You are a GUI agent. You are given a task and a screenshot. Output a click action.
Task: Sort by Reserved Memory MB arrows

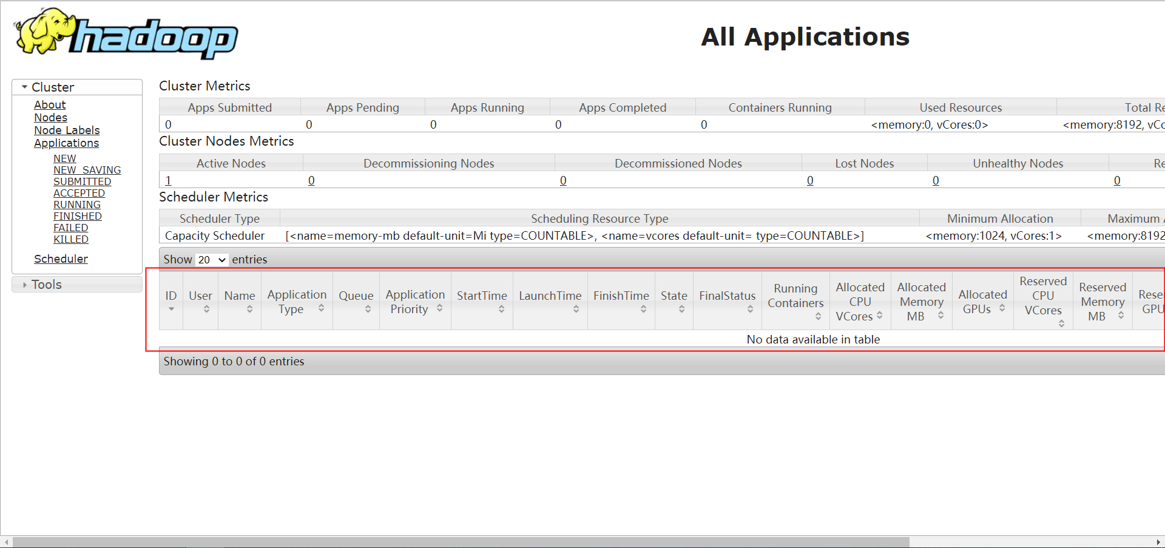click(1121, 315)
